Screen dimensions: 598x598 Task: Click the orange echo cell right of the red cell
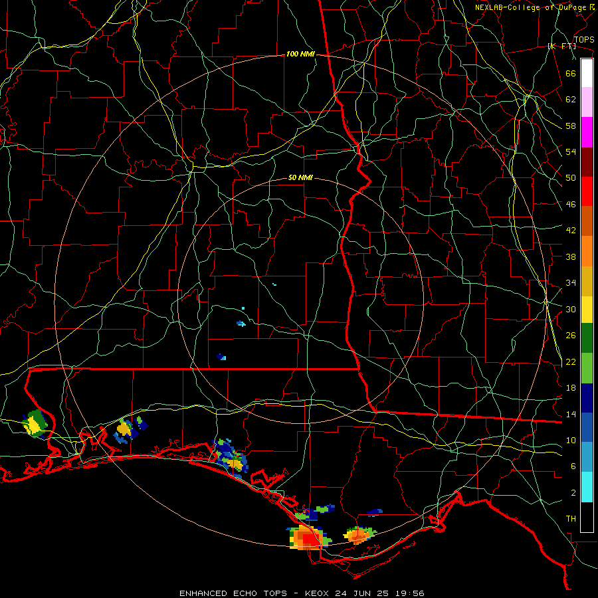tap(359, 535)
